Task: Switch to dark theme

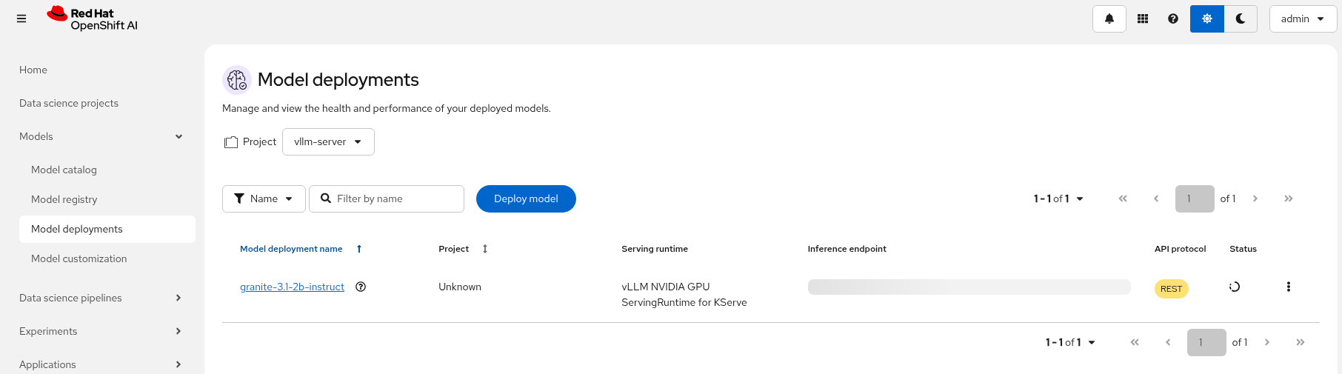Action: coord(1241,19)
